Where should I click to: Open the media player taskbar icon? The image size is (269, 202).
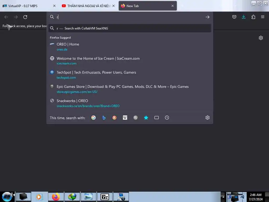click(39, 197)
